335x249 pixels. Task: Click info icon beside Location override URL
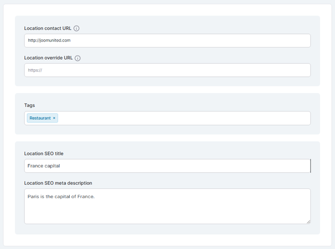pos(78,58)
